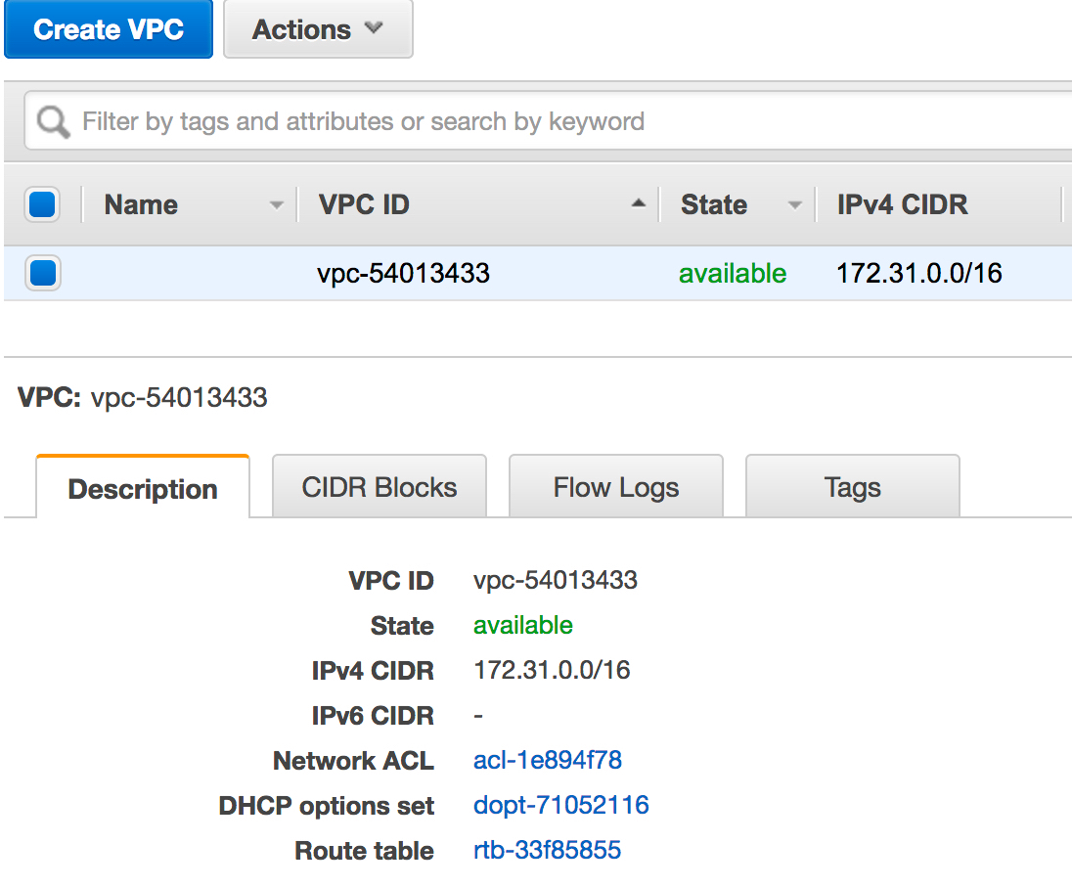This screenshot has height=888, width=1072.
Task: Toggle the select-all checkbox in header
Action: pyautogui.click(x=44, y=204)
